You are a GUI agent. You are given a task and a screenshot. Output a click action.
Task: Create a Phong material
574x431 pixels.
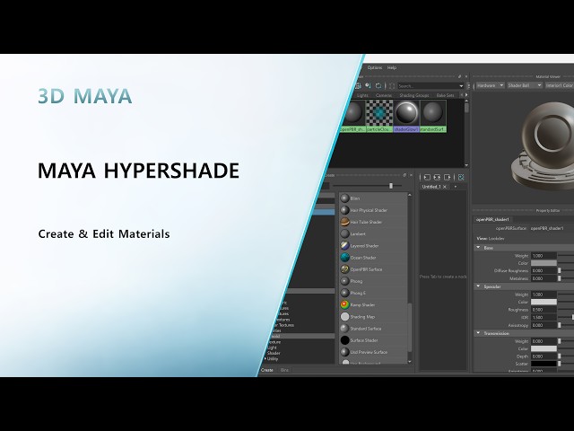coord(373,281)
